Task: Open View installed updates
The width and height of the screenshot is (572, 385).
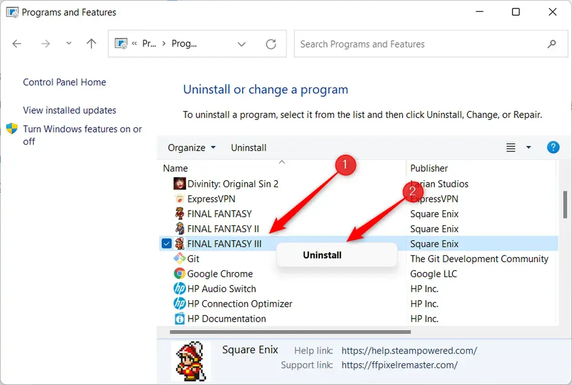Action: pyautogui.click(x=70, y=110)
